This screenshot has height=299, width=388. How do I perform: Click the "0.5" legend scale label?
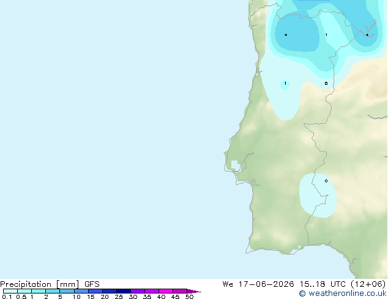coord(21,297)
